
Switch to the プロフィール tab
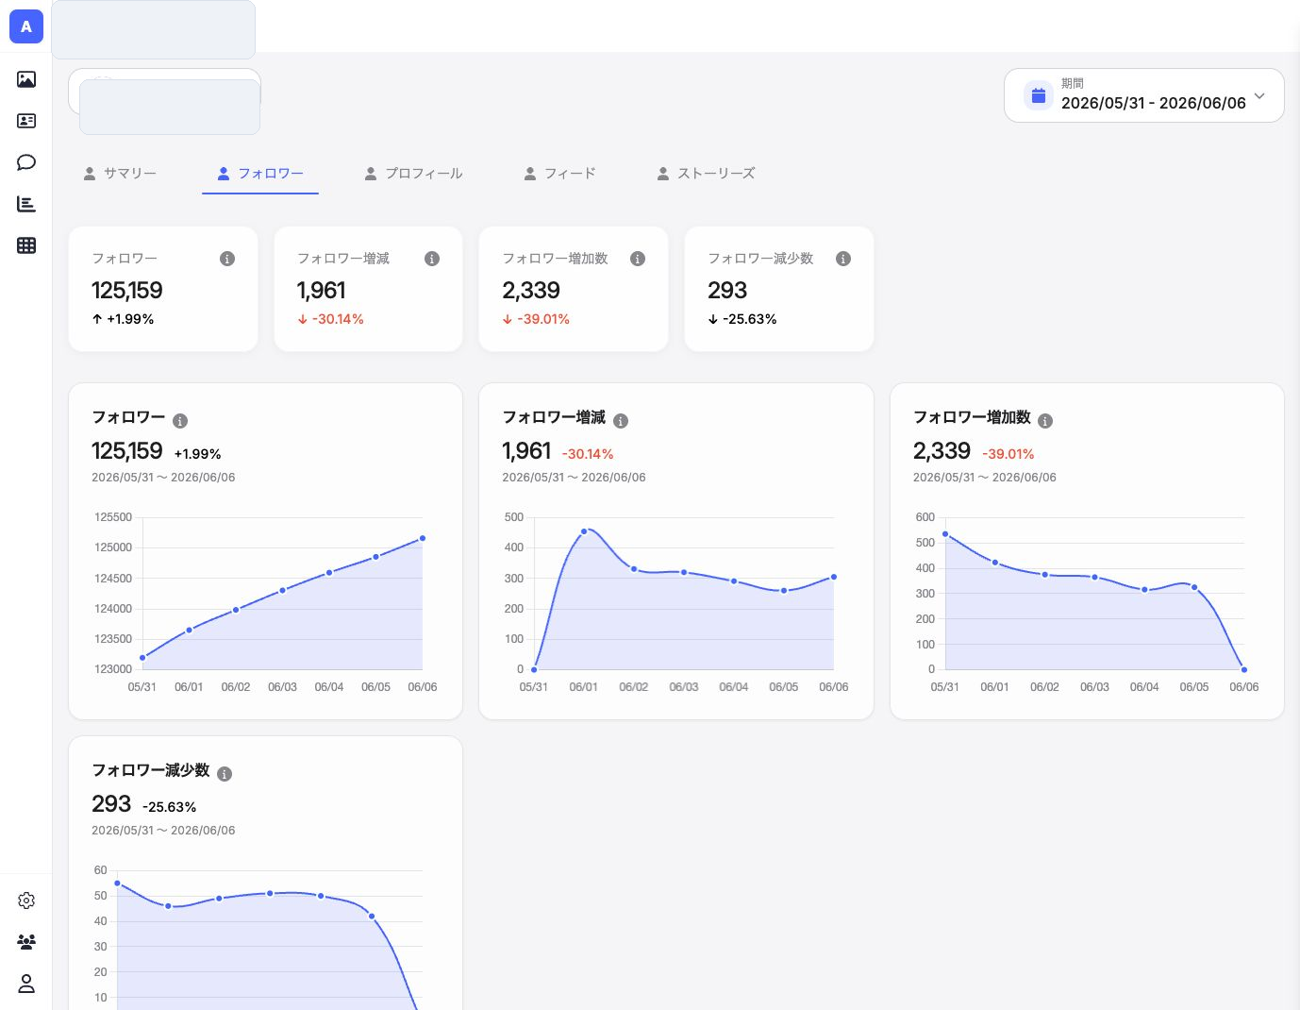(x=413, y=174)
